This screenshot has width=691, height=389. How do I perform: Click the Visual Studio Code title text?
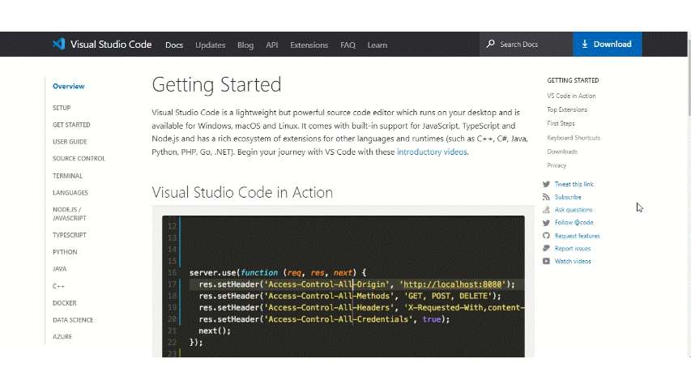111,44
